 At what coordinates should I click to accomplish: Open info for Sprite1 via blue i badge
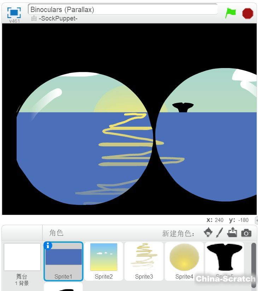coord(48,246)
